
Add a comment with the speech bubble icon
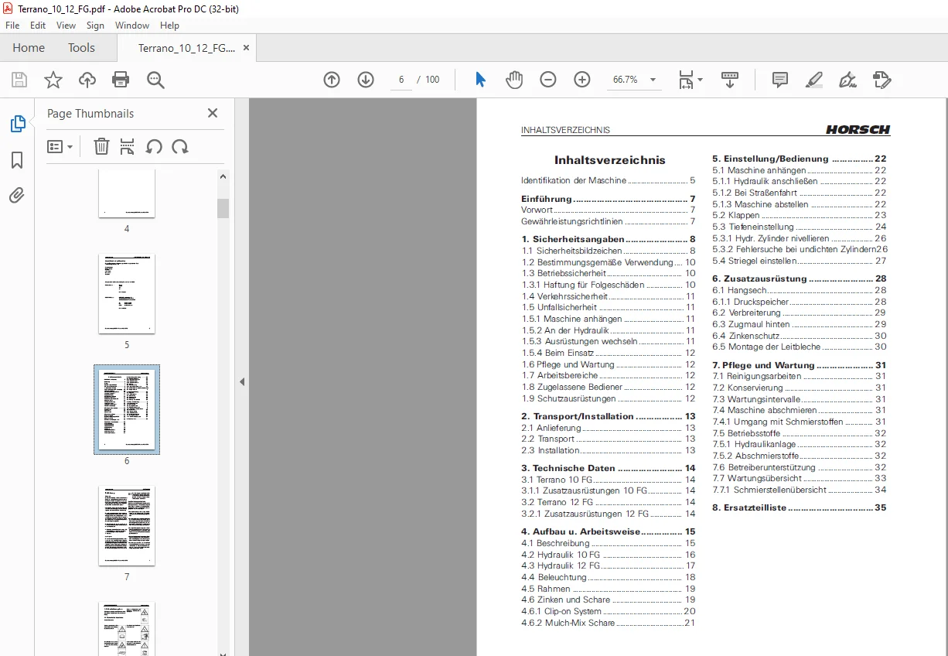tap(780, 80)
